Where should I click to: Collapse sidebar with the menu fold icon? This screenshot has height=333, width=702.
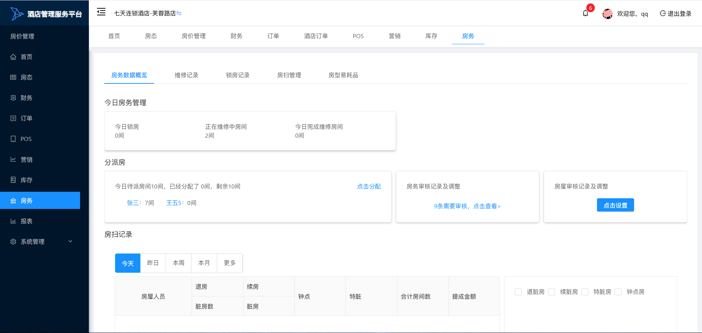[101, 12]
